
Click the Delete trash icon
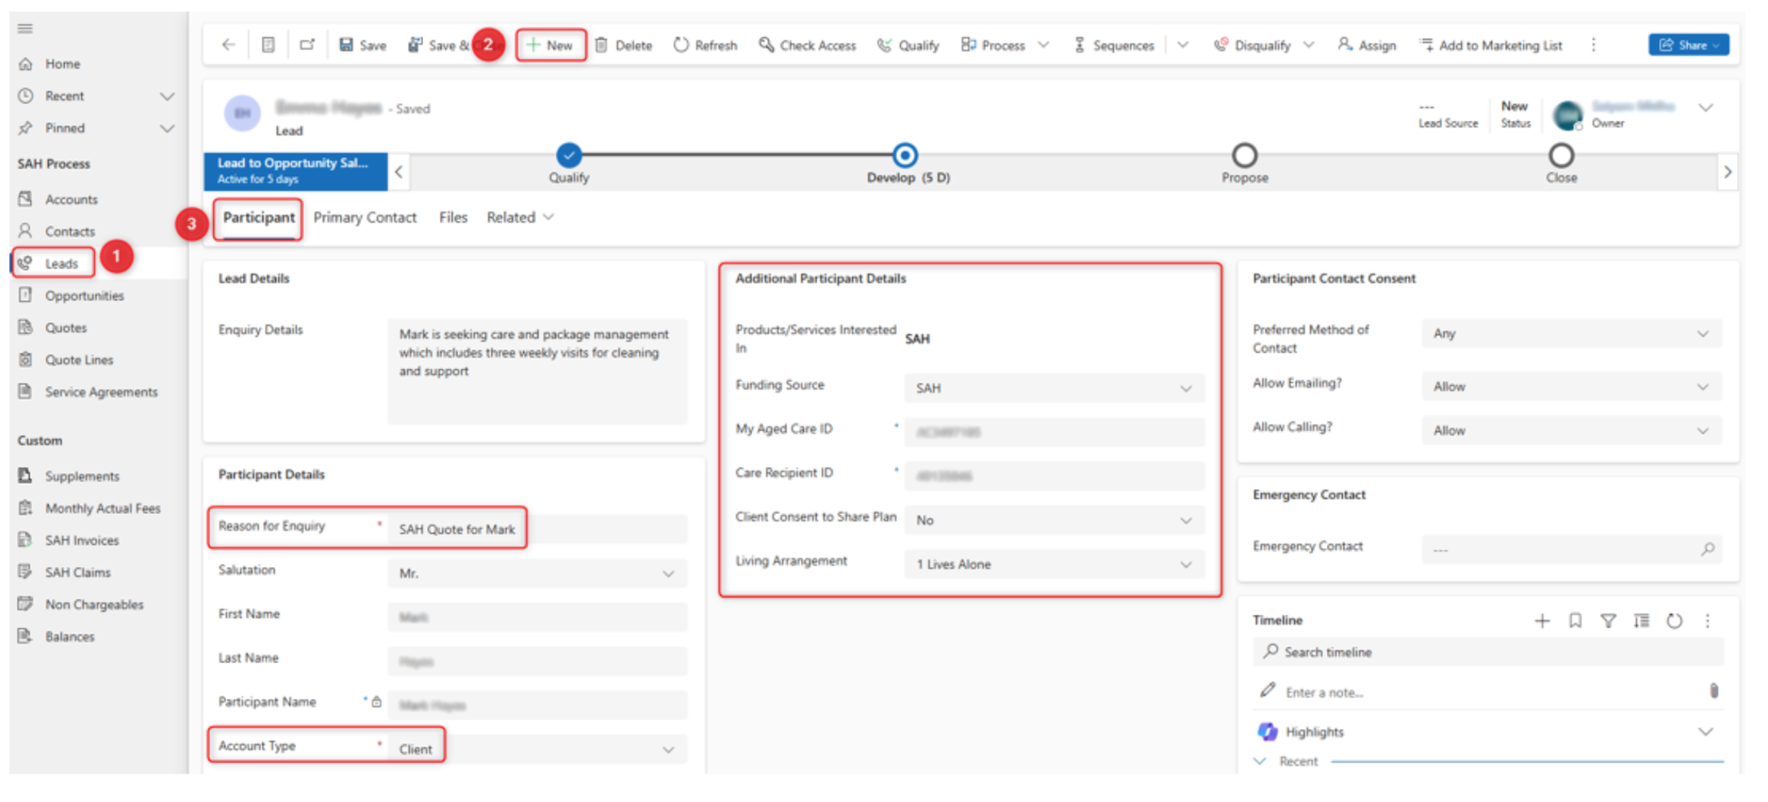pyautogui.click(x=601, y=45)
